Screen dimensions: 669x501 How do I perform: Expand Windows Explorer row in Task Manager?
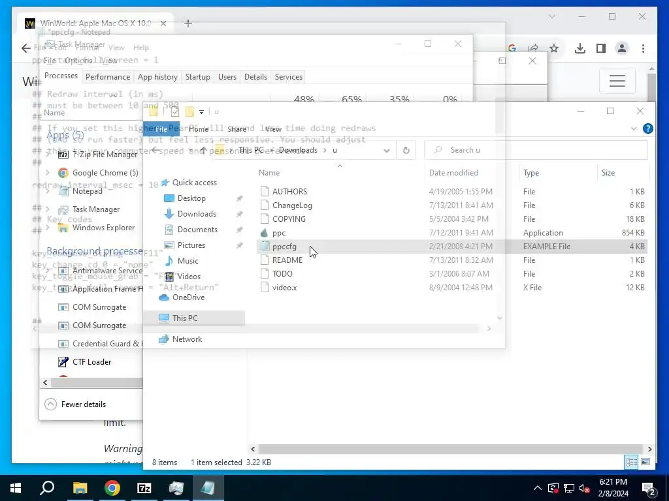click(48, 228)
